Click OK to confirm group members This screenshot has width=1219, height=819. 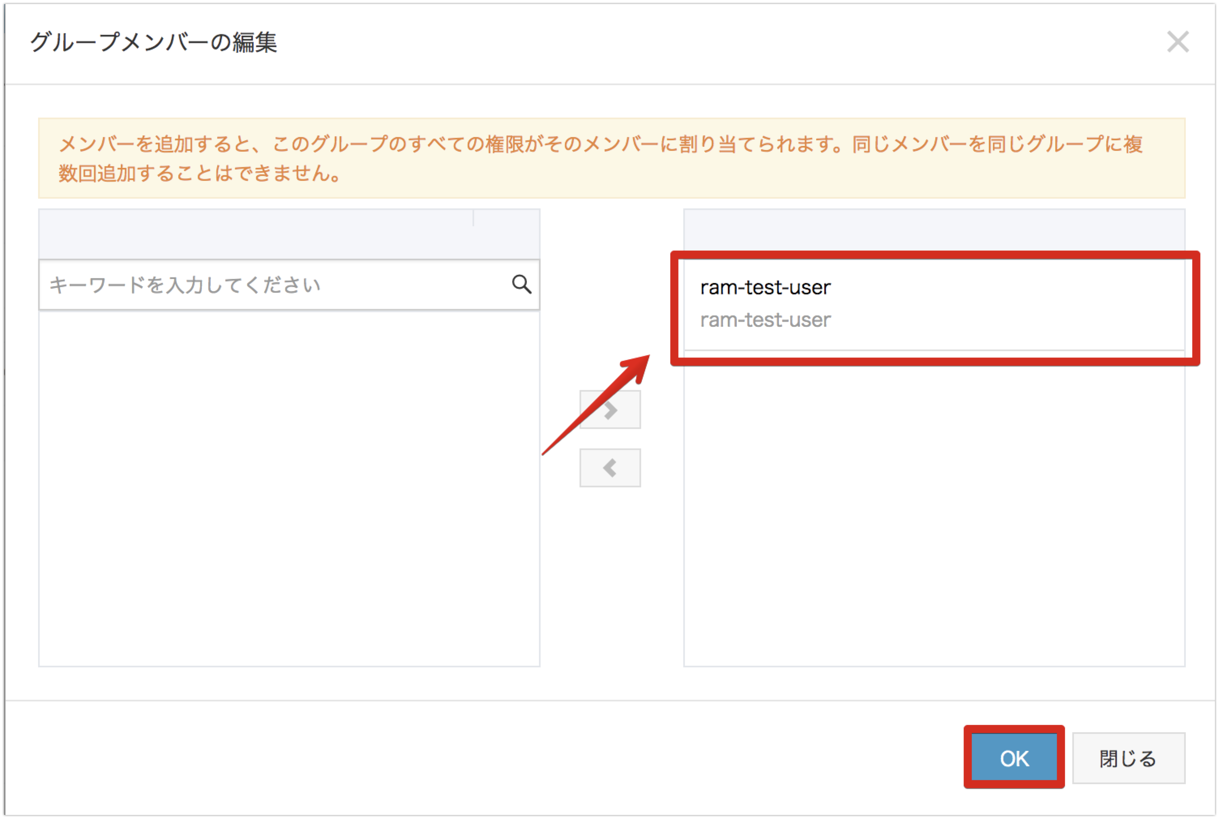1014,758
